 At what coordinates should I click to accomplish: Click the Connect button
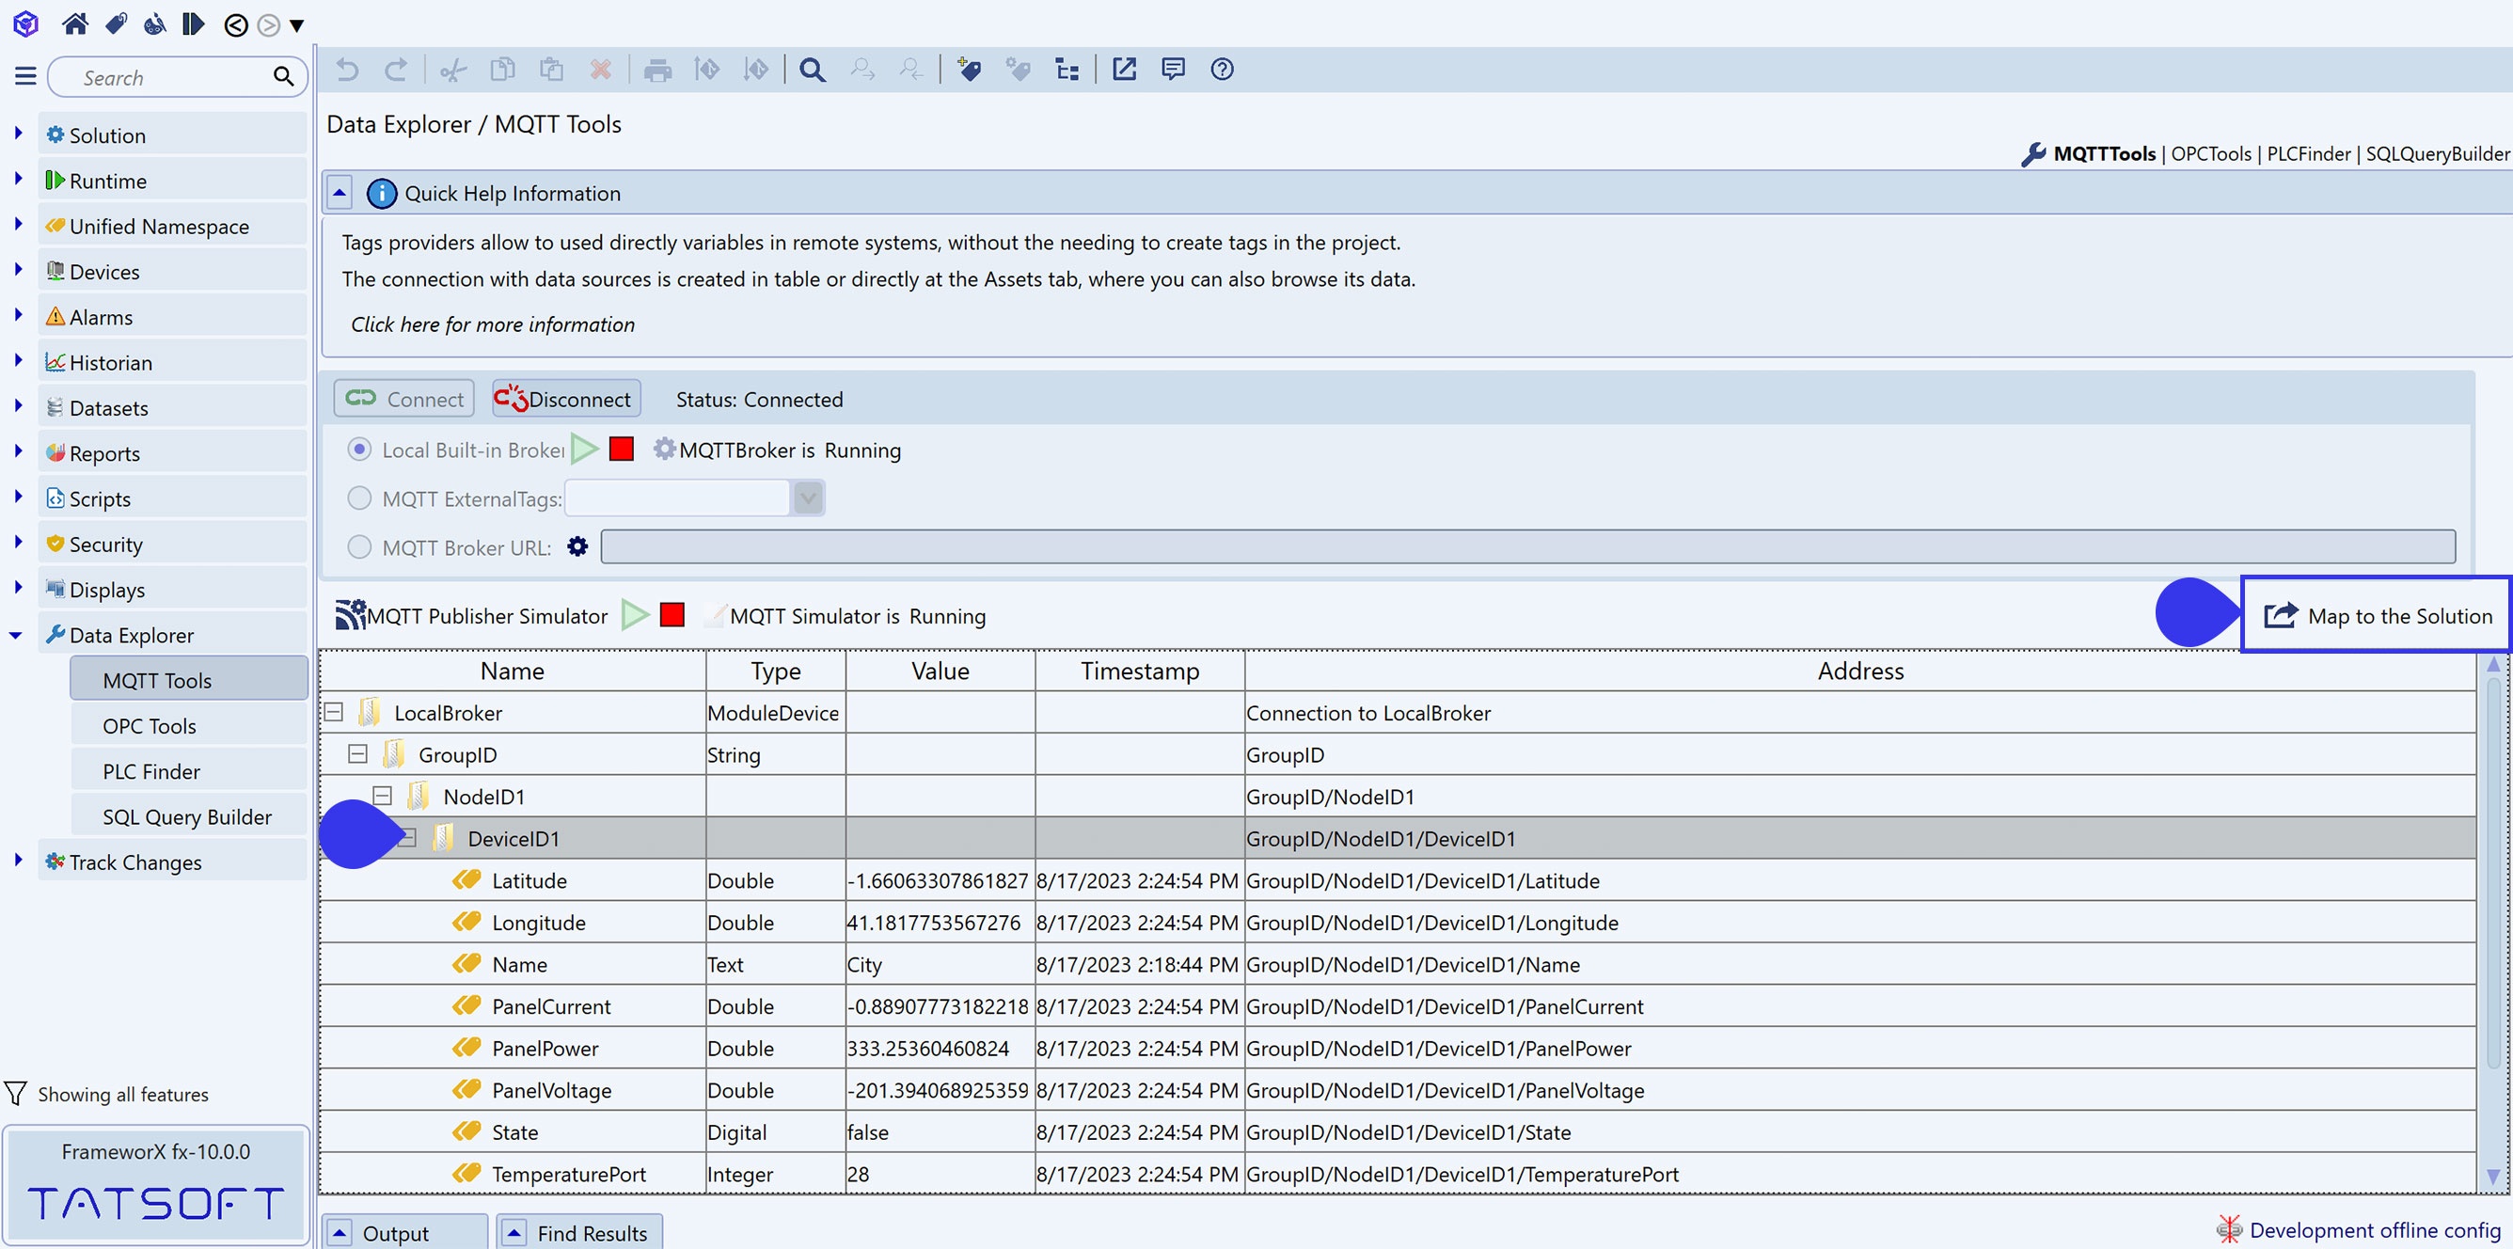403,399
